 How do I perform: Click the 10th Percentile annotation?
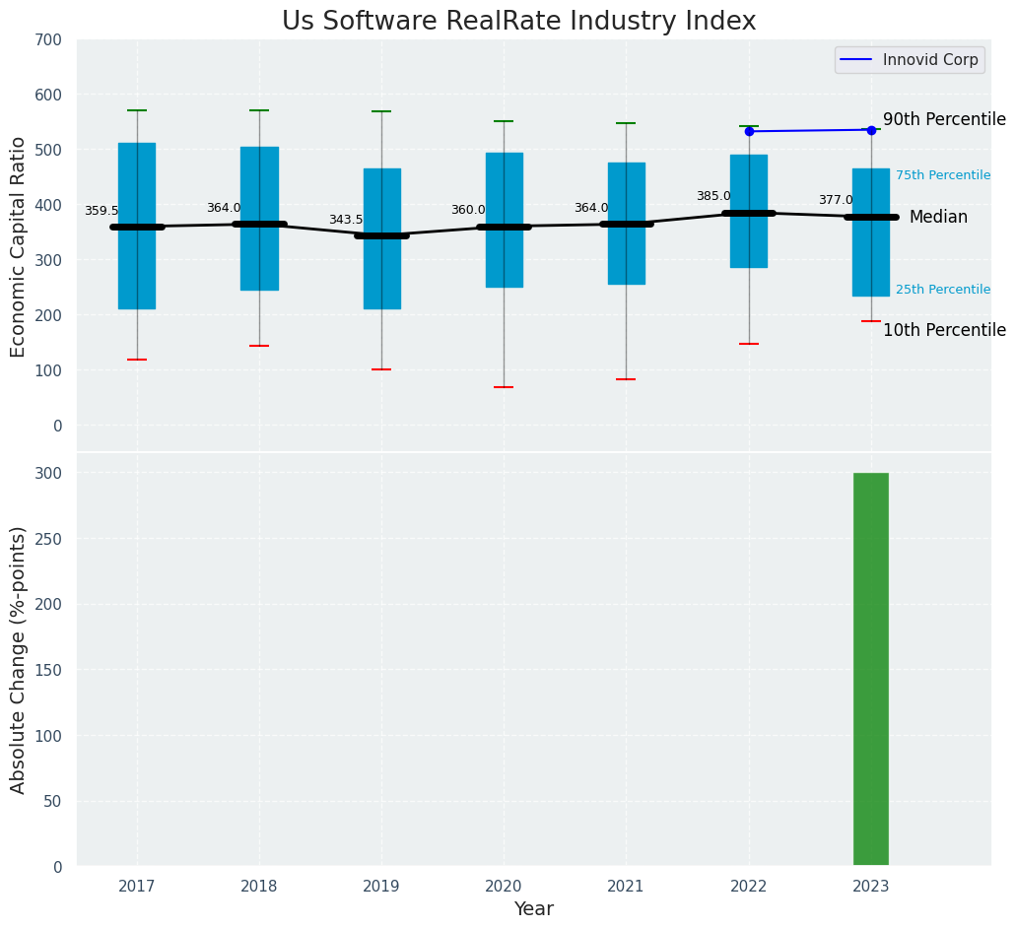click(x=944, y=330)
